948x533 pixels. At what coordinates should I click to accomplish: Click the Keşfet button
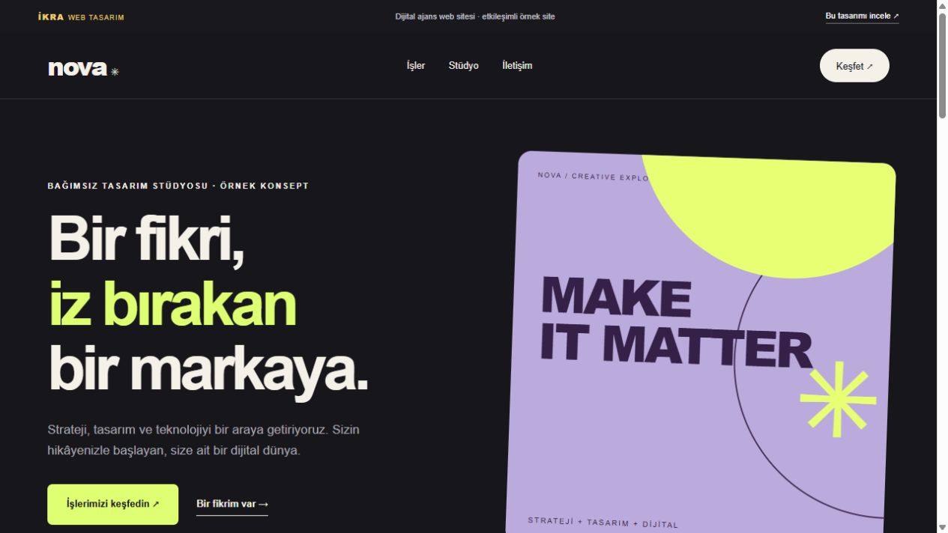coord(854,66)
